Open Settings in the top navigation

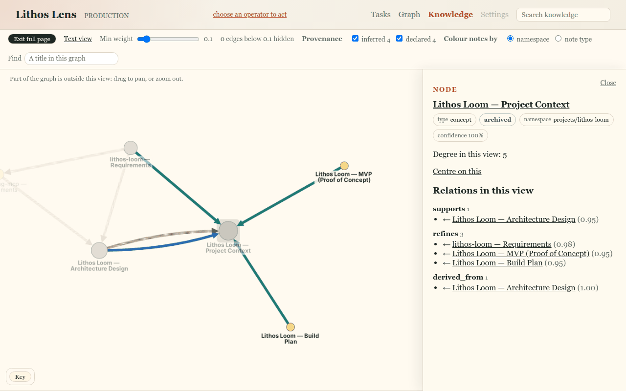pyautogui.click(x=494, y=15)
